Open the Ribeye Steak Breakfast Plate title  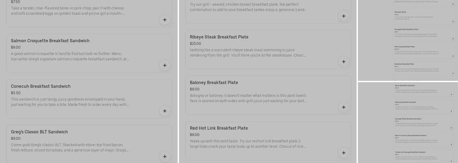coord(219,37)
